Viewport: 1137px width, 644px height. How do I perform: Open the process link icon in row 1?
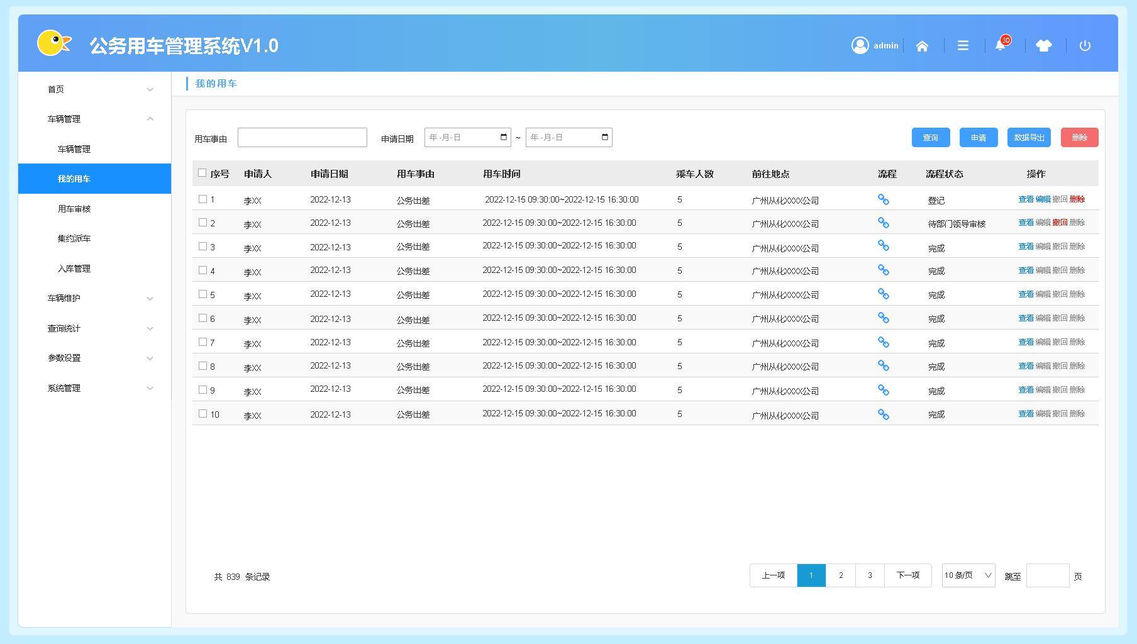click(x=884, y=199)
